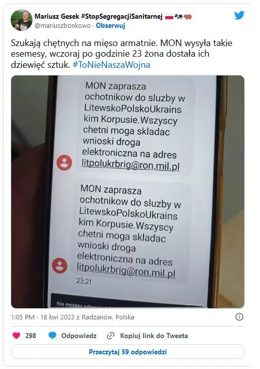Open Mariusz Gesek's profile avatar
This screenshot has width=260, height=369.
21,20
